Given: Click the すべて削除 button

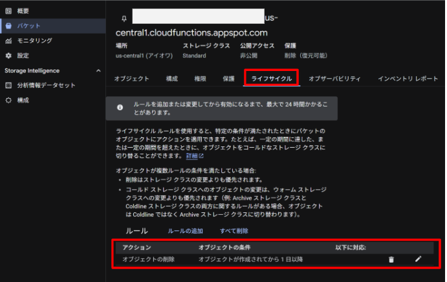Looking at the screenshot, I should click(x=234, y=231).
